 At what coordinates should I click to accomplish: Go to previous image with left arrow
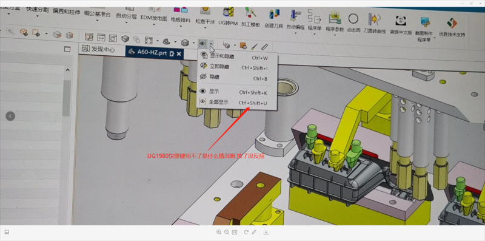click(10, 116)
